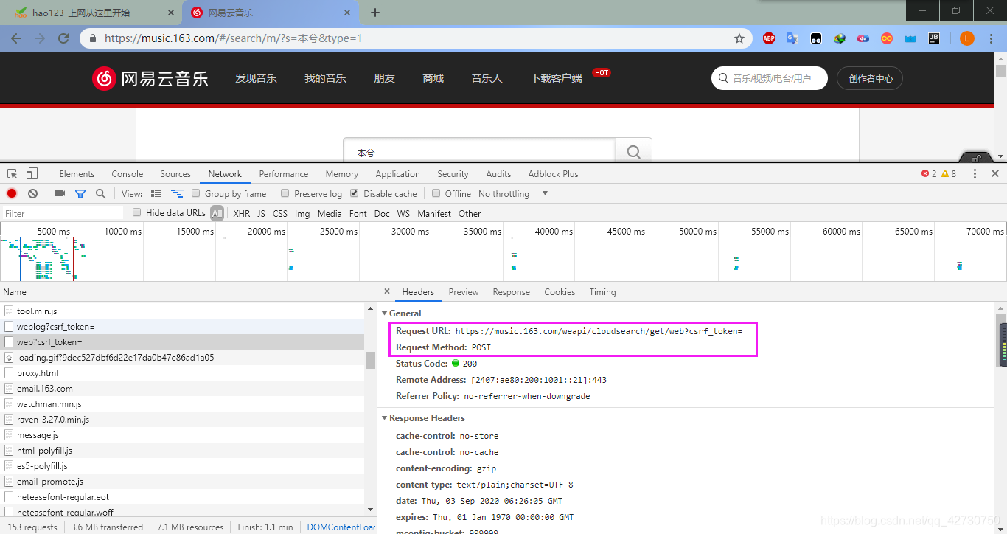Open network search with magnifier icon
The width and height of the screenshot is (1007, 534).
(x=101, y=193)
